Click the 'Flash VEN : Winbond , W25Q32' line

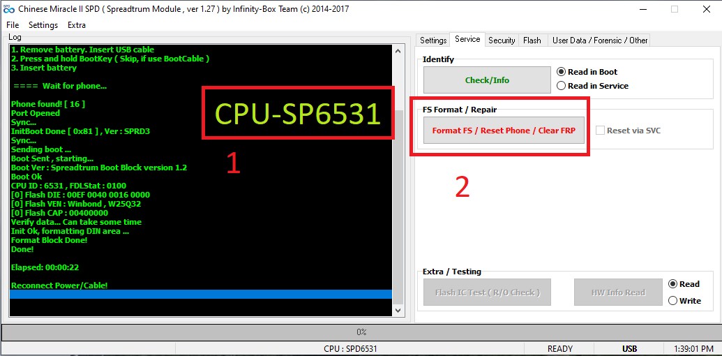[75, 204]
